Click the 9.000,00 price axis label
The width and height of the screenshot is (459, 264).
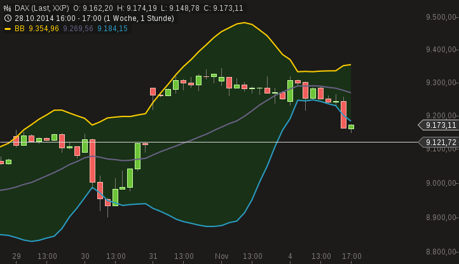point(441,183)
